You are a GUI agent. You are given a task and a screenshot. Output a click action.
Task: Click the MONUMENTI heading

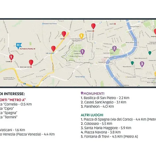click(x=94, y=94)
